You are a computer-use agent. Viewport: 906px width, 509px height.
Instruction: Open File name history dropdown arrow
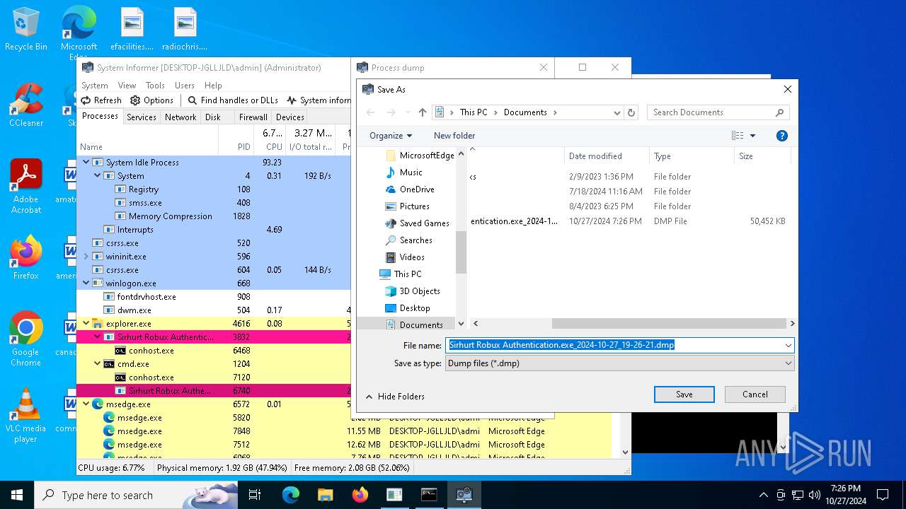(788, 345)
